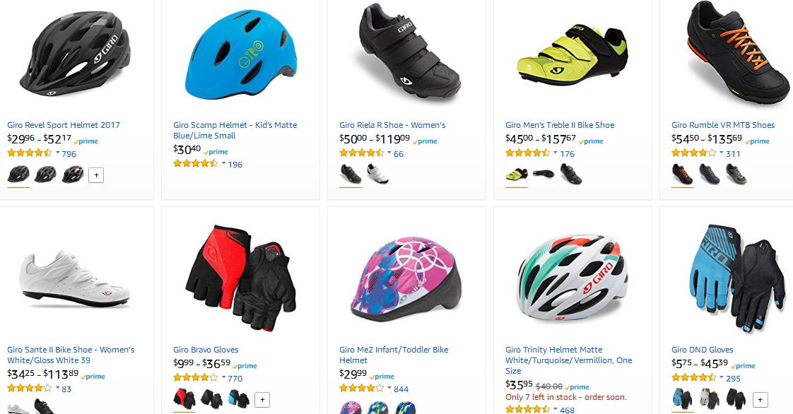Select the red glove swatch for Giro Bravo Gloves
793x414 pixels.
[184, 399]
